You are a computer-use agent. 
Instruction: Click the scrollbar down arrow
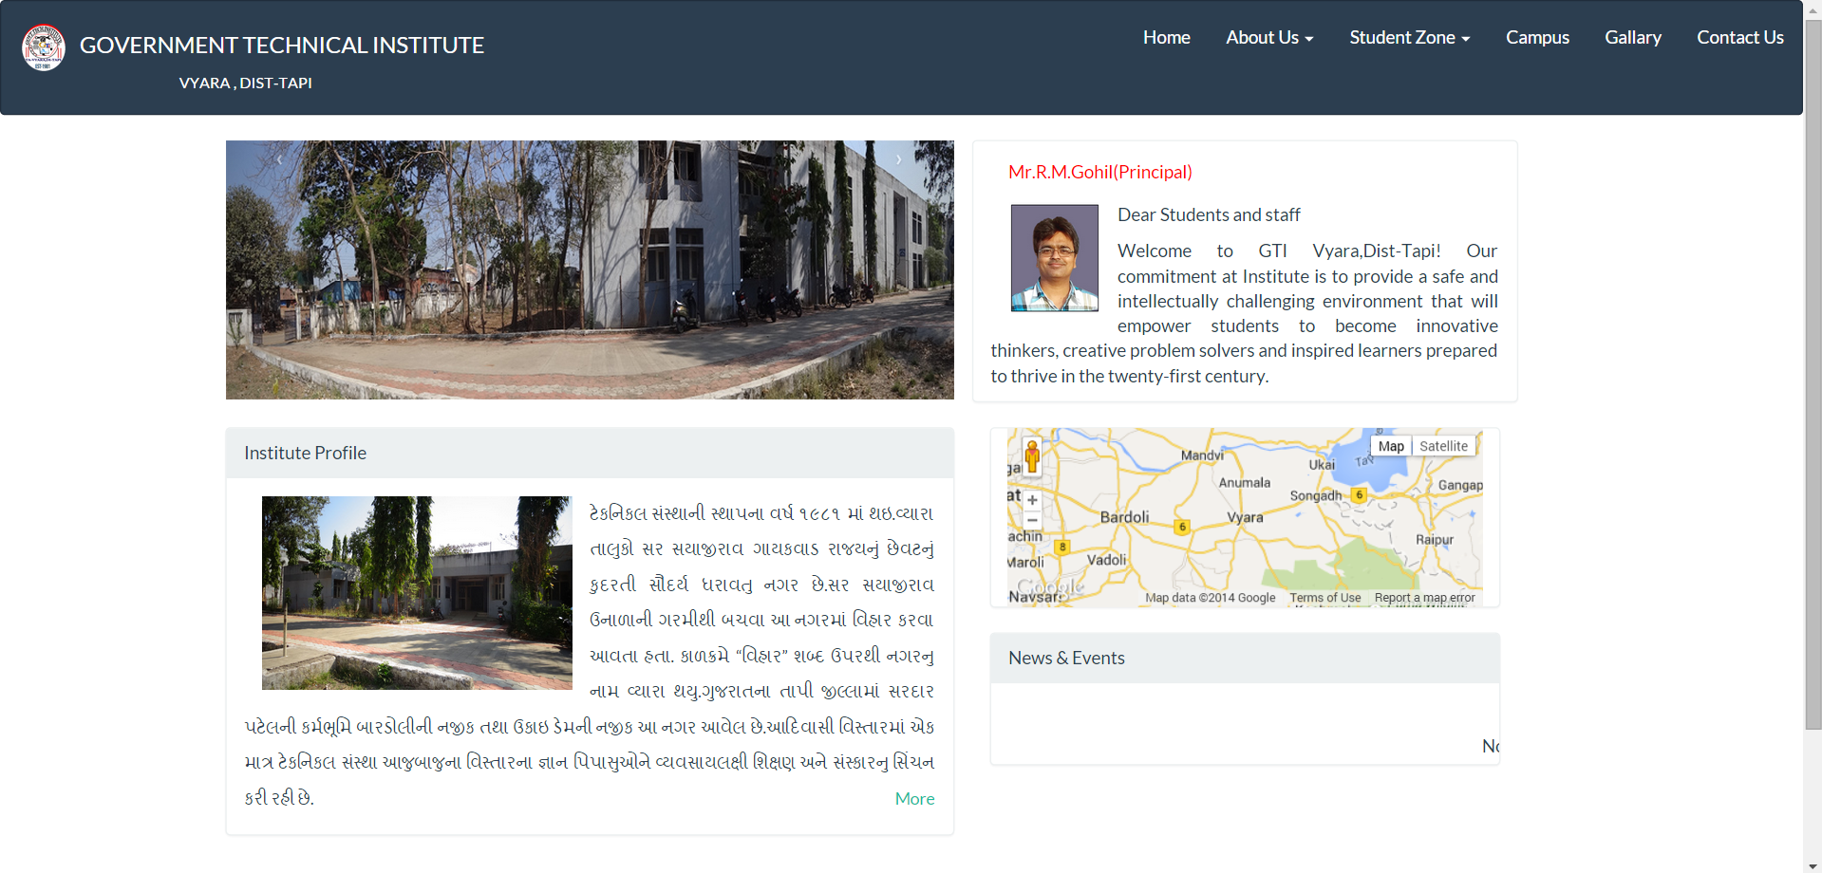1813,865
